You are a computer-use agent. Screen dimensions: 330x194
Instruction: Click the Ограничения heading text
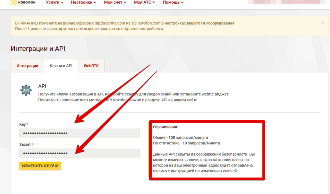coord(166,127)
